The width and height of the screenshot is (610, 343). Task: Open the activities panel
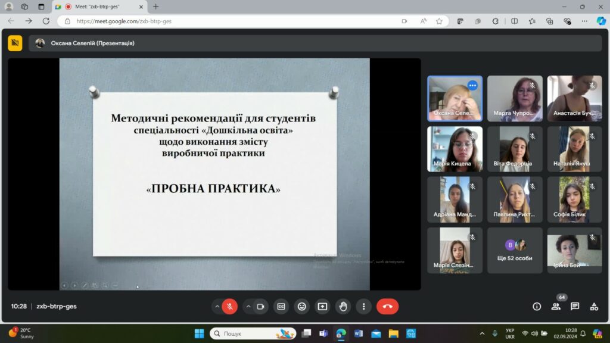click(x=594, y=307)
